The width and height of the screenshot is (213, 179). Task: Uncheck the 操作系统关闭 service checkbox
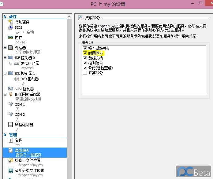tap(85, 48)
